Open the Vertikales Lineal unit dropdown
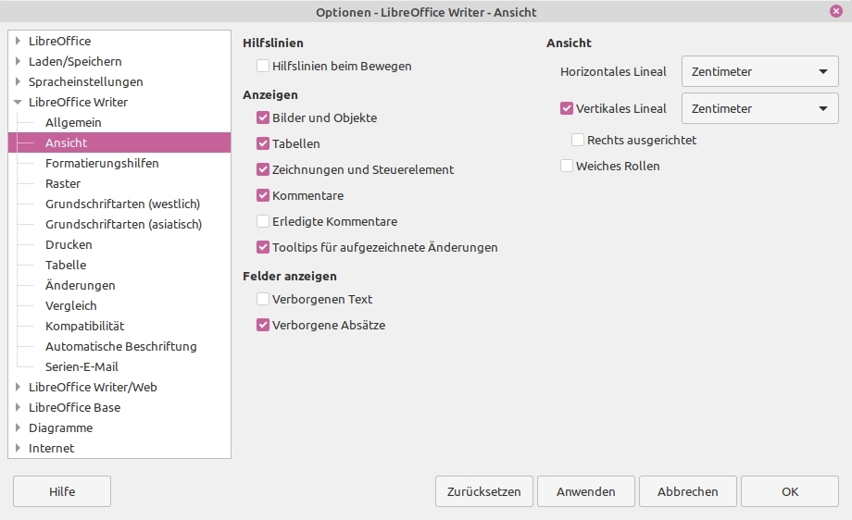Image resolution: width=852 pixels, height=520 pixels. tap(760, 108)
